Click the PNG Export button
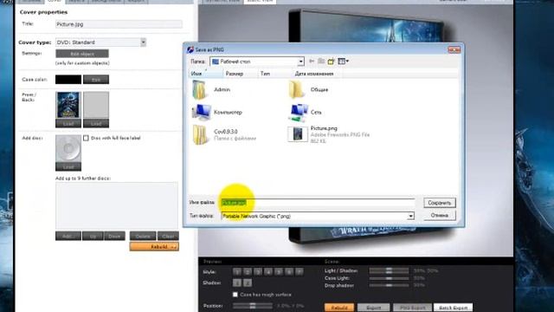Screen dimensions: 554x312 pyautogui.click(x=412, y=308)
